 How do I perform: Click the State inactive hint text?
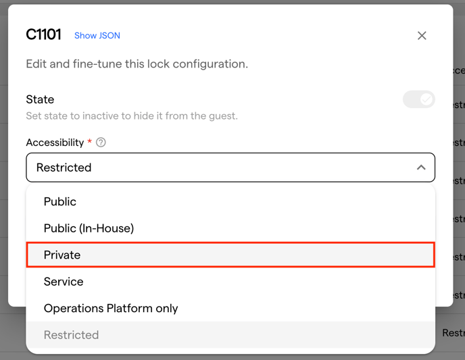[132, 116]
